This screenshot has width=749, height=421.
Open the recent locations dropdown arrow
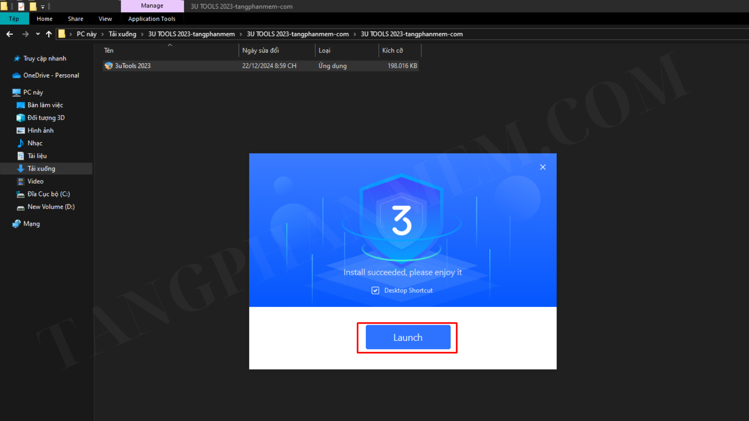click(38, 34)
